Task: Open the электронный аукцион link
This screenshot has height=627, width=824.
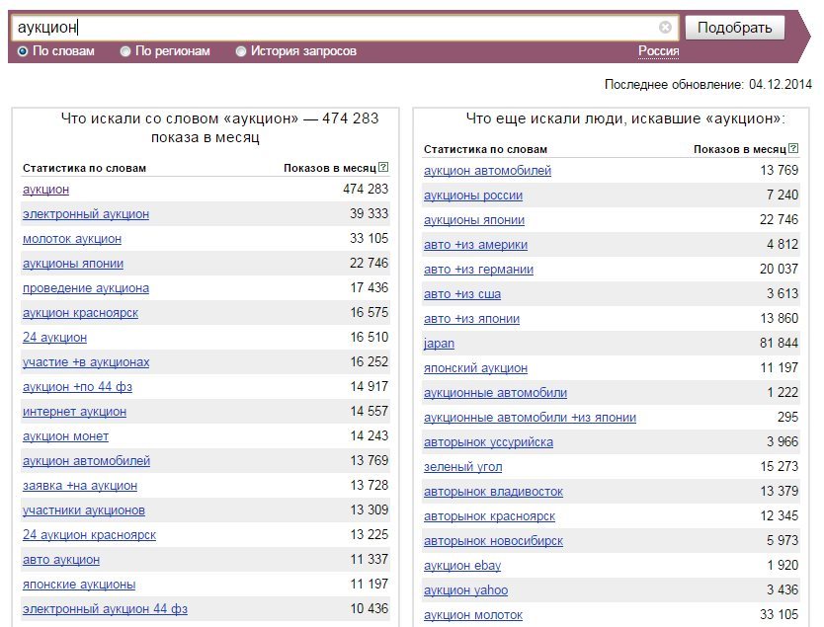Action: (86, 213)
